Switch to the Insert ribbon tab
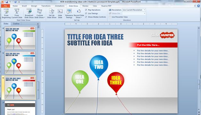 pyautogui.click(x=24, y=6)
